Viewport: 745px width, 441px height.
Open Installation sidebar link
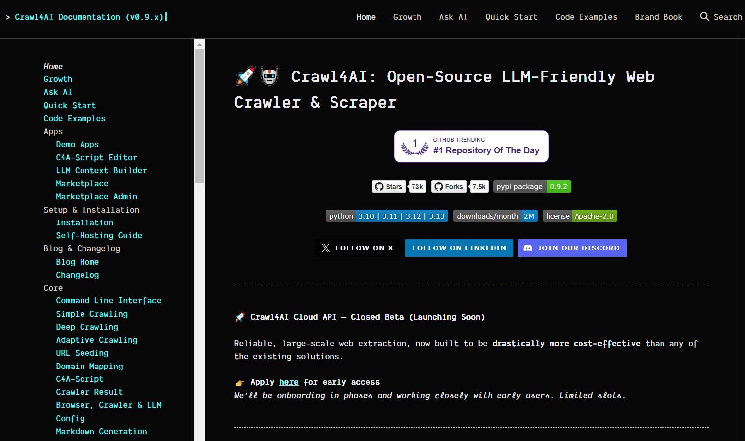pos(84,222)
